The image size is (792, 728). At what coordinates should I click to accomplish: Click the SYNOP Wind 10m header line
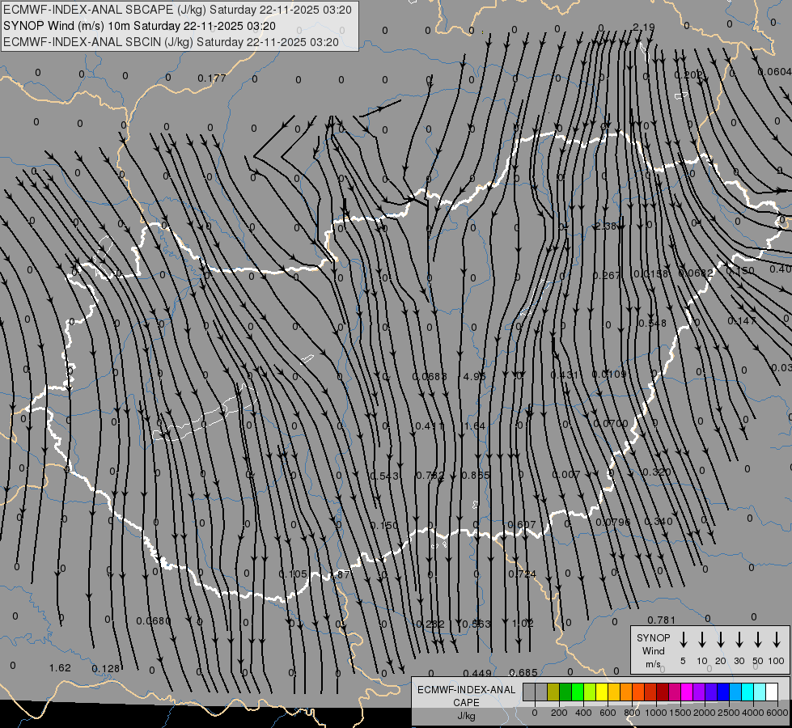tap(139, 26)
